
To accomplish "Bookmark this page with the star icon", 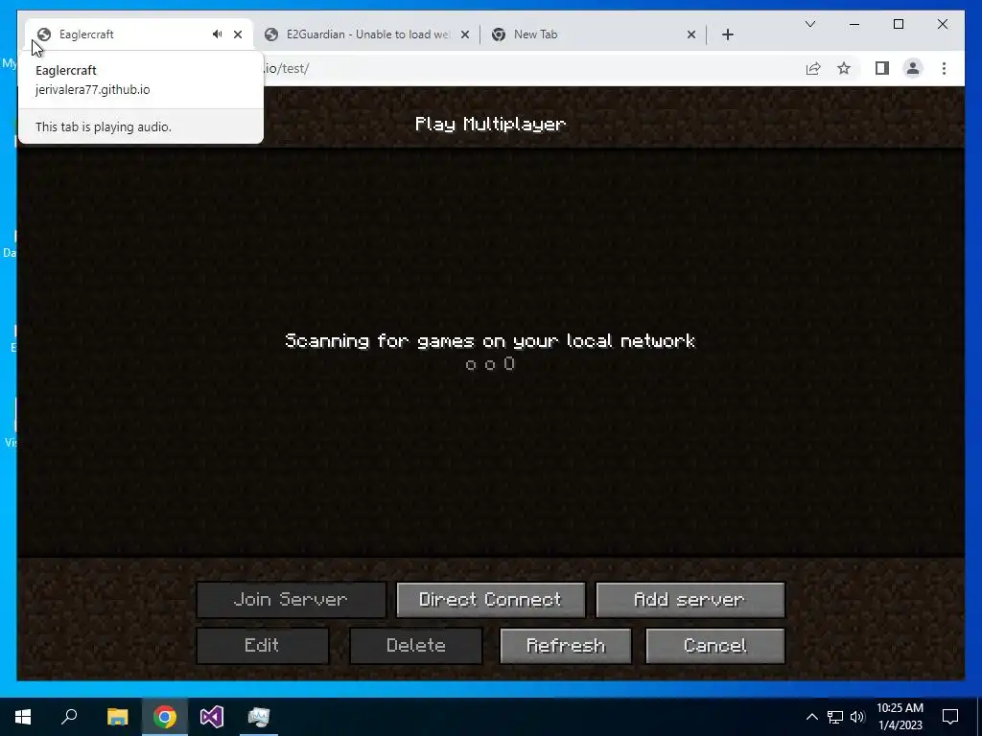I will click(844, 68).
